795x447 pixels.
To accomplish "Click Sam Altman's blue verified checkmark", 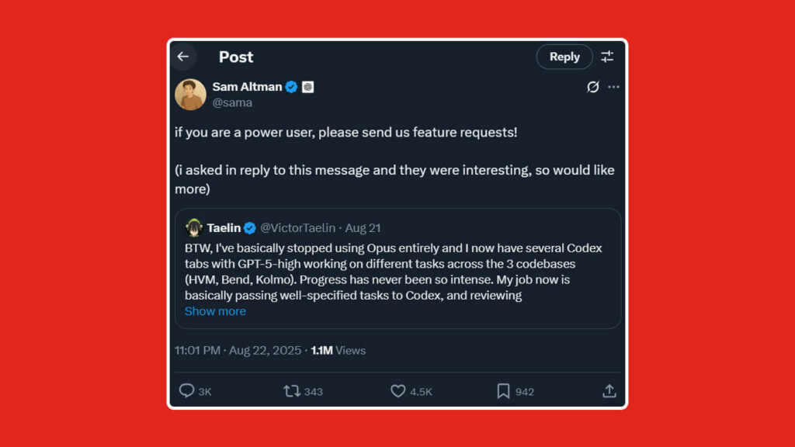I will point(290,87).
